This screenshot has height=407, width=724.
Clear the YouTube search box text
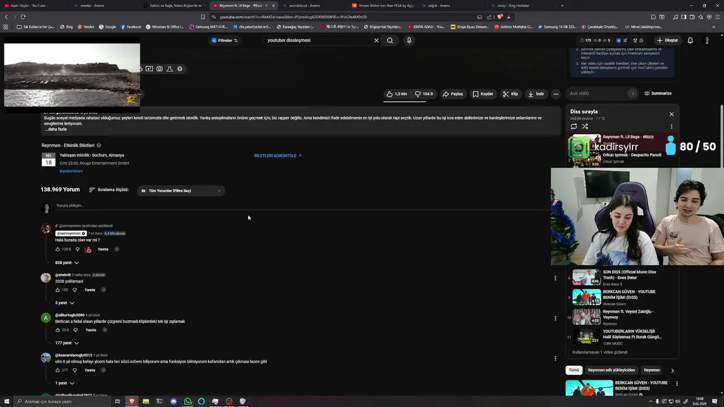(x=376, y=40)
